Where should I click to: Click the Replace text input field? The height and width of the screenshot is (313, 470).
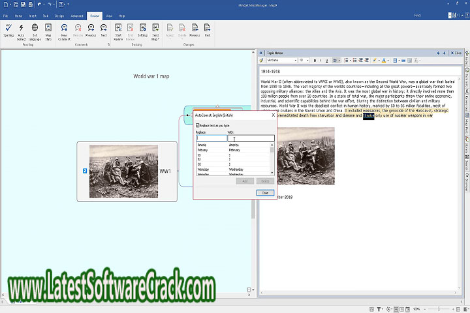pyautogui.click(x=211, y=138)
